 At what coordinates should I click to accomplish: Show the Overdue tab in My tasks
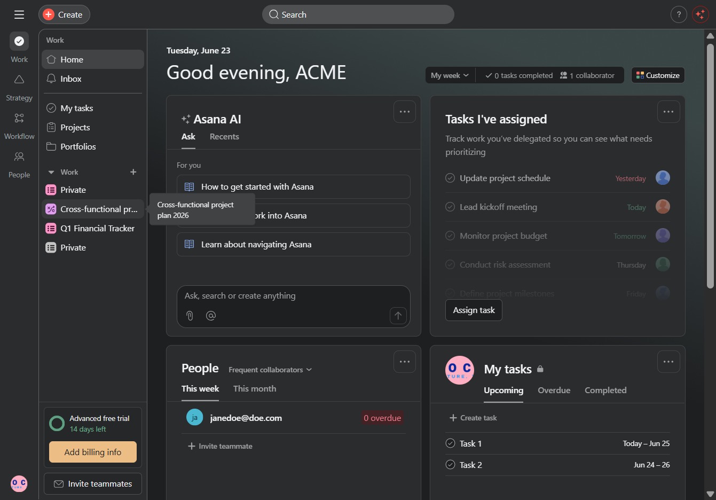554,390
